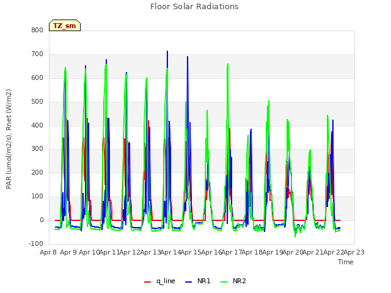Click the Apr 19 axis tick label
Screen dimensions: 391x293
click(x=272, y=252)
